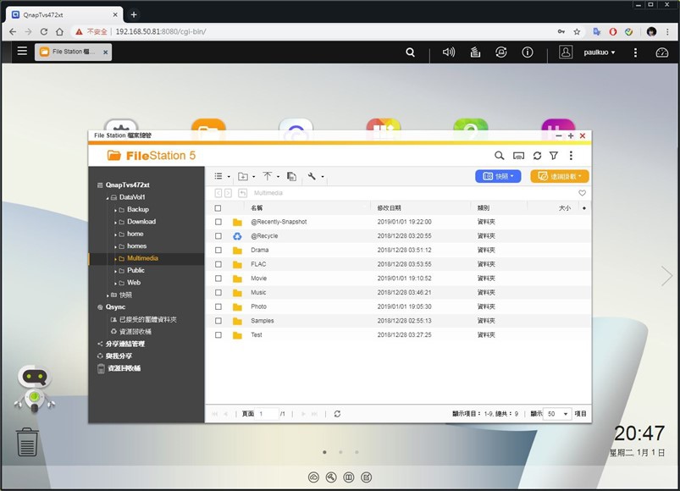Viewport: 680px width, 491px height.
Task: Sort by the 類別 column header
Action: point(484,208)
